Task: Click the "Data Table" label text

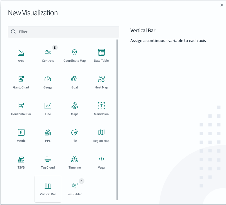Action: pos(101,61)
